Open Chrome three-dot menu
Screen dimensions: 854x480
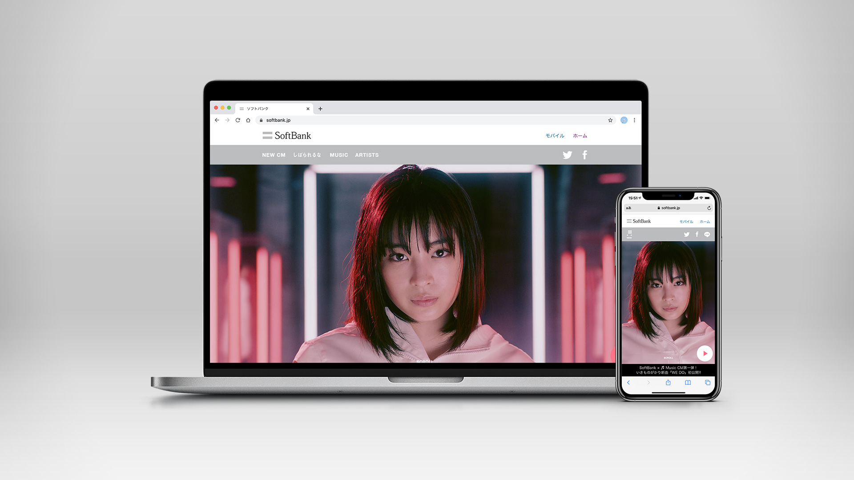(634, 120)
